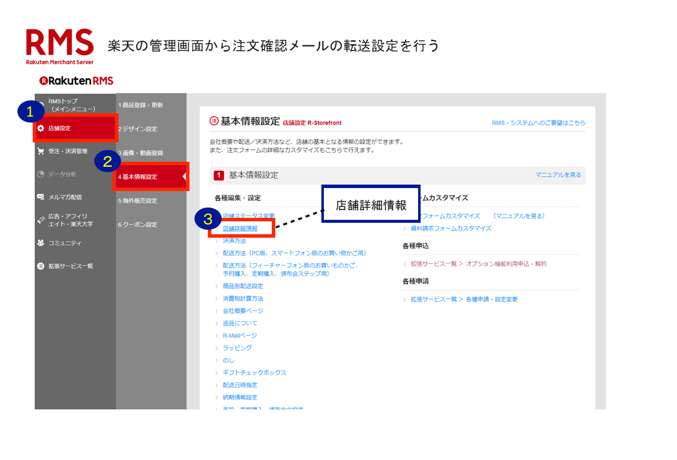Click the people icon for コミュニティ
The height and width of the screenshot is (460, 677).
click(x=41, y=243)
